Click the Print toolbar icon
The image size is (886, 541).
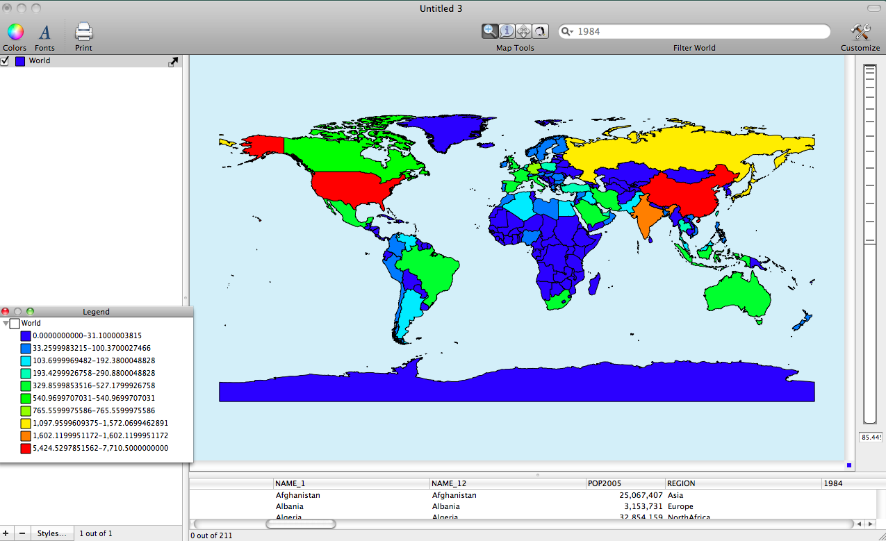(83, 32)
